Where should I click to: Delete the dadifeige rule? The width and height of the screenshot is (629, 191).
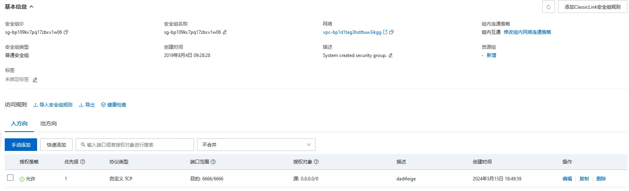coord(601,179)
